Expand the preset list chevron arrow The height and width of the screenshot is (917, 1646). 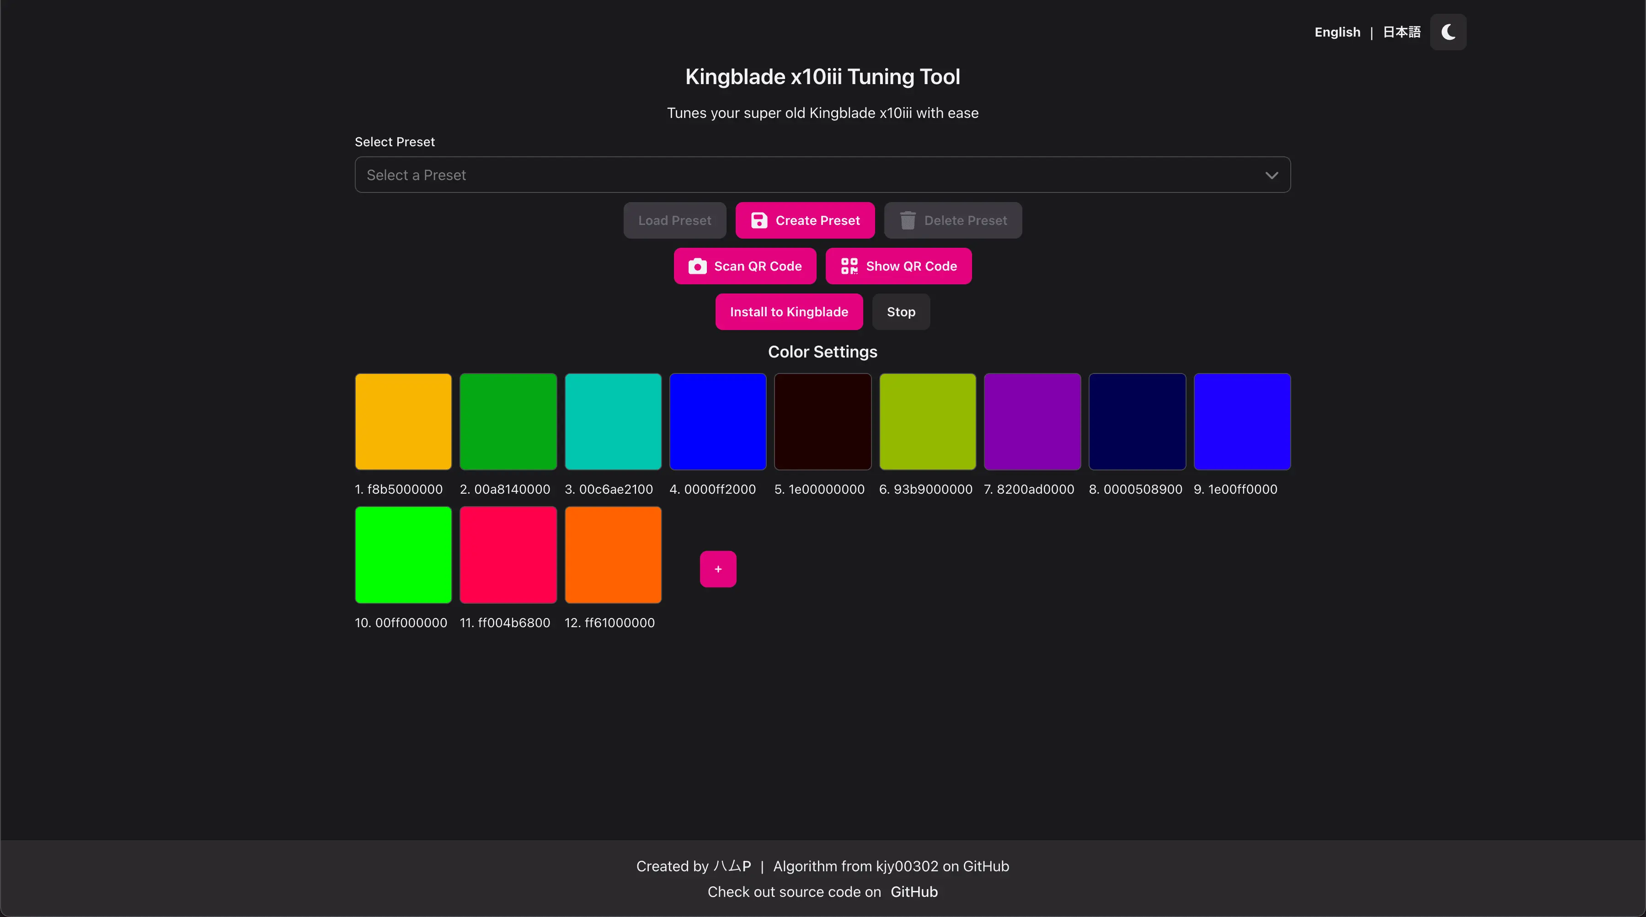(x=1272, y=175)
